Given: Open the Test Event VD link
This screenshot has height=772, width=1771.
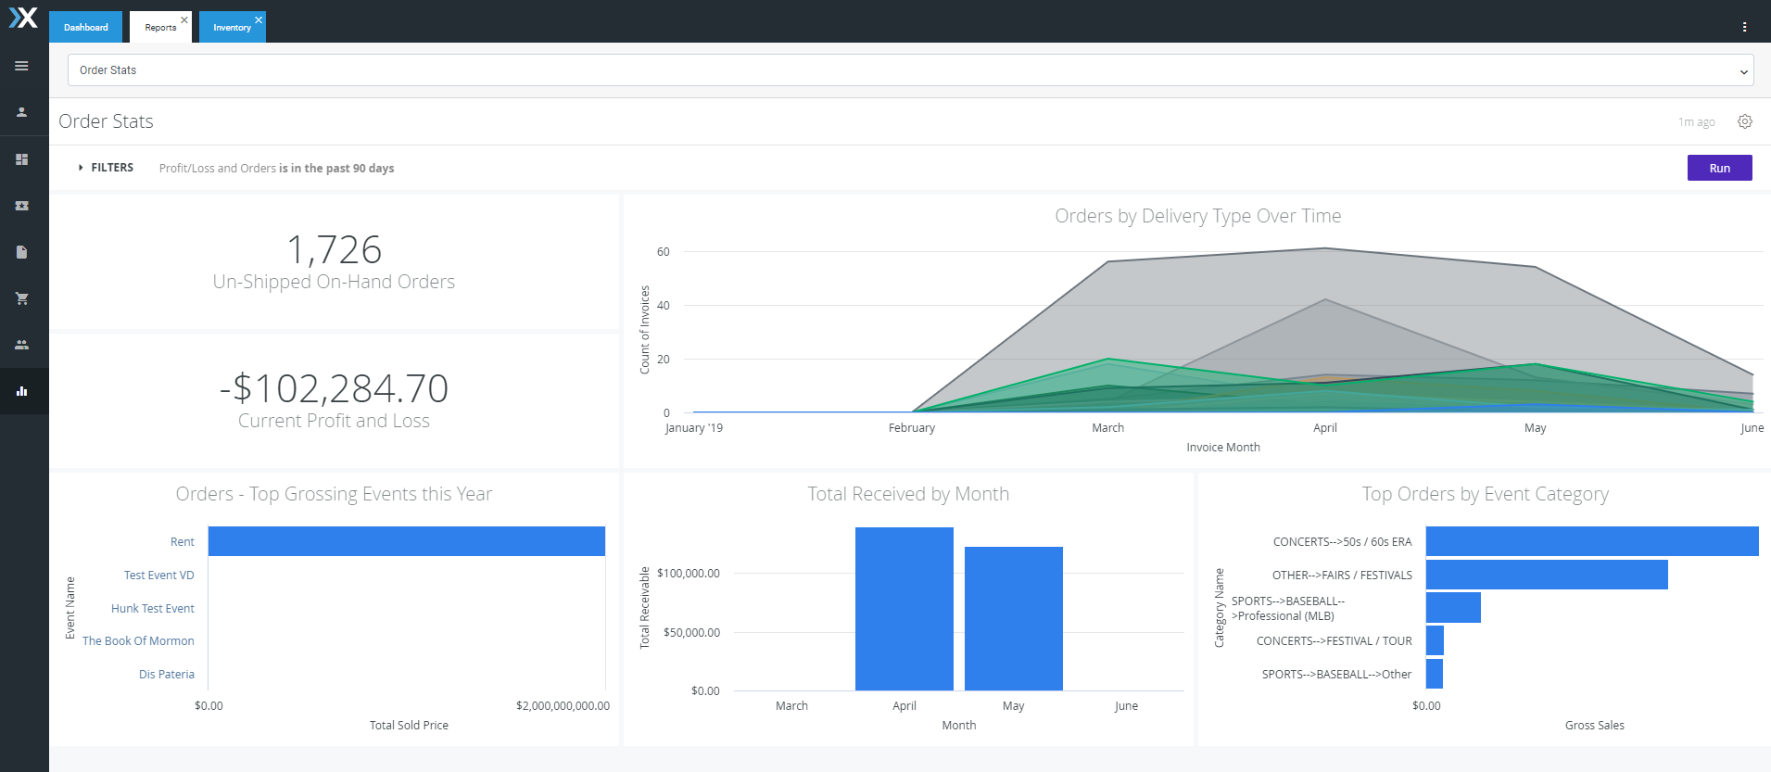Looking at the screenshot, I should click(x=158, y=576).
